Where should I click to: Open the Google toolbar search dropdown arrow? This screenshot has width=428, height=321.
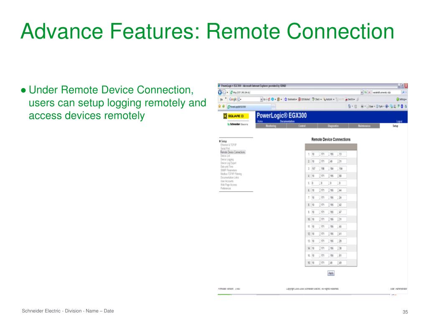coord(262,99)
